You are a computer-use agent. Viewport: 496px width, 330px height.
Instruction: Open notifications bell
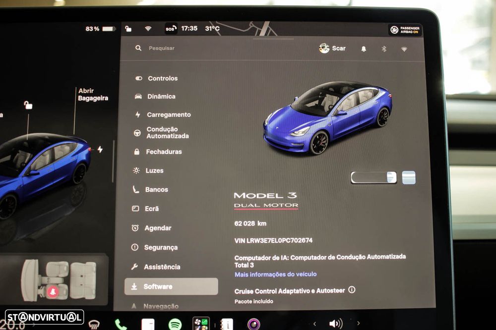coord(364,49)
